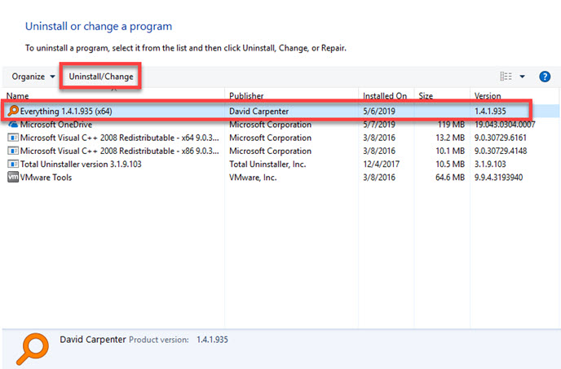Click version 9.9.4.3193940
The height and width of the screenshot is (369, 561).
498,178
